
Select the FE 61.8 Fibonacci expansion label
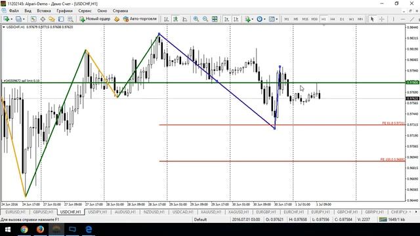393,123
